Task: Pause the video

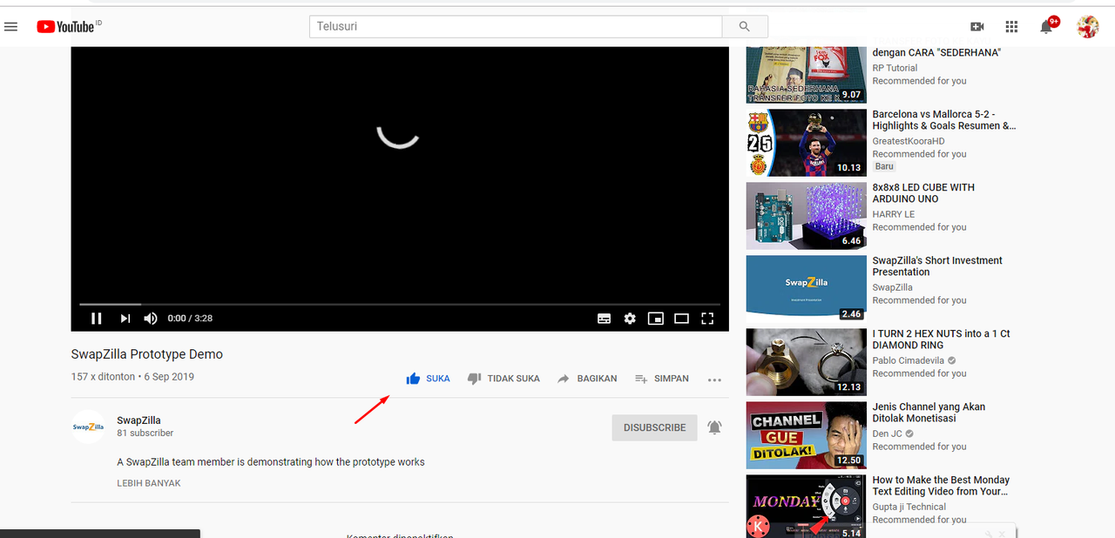Action: pyautogui.click(x=97, y=319)
